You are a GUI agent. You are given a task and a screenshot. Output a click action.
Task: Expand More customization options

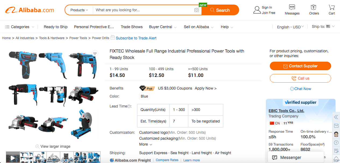[146, 144]
